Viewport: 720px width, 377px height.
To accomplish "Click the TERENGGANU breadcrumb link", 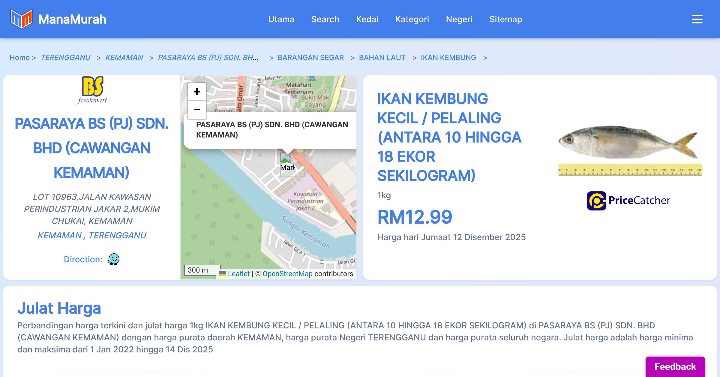I will (x=65, y=57).
